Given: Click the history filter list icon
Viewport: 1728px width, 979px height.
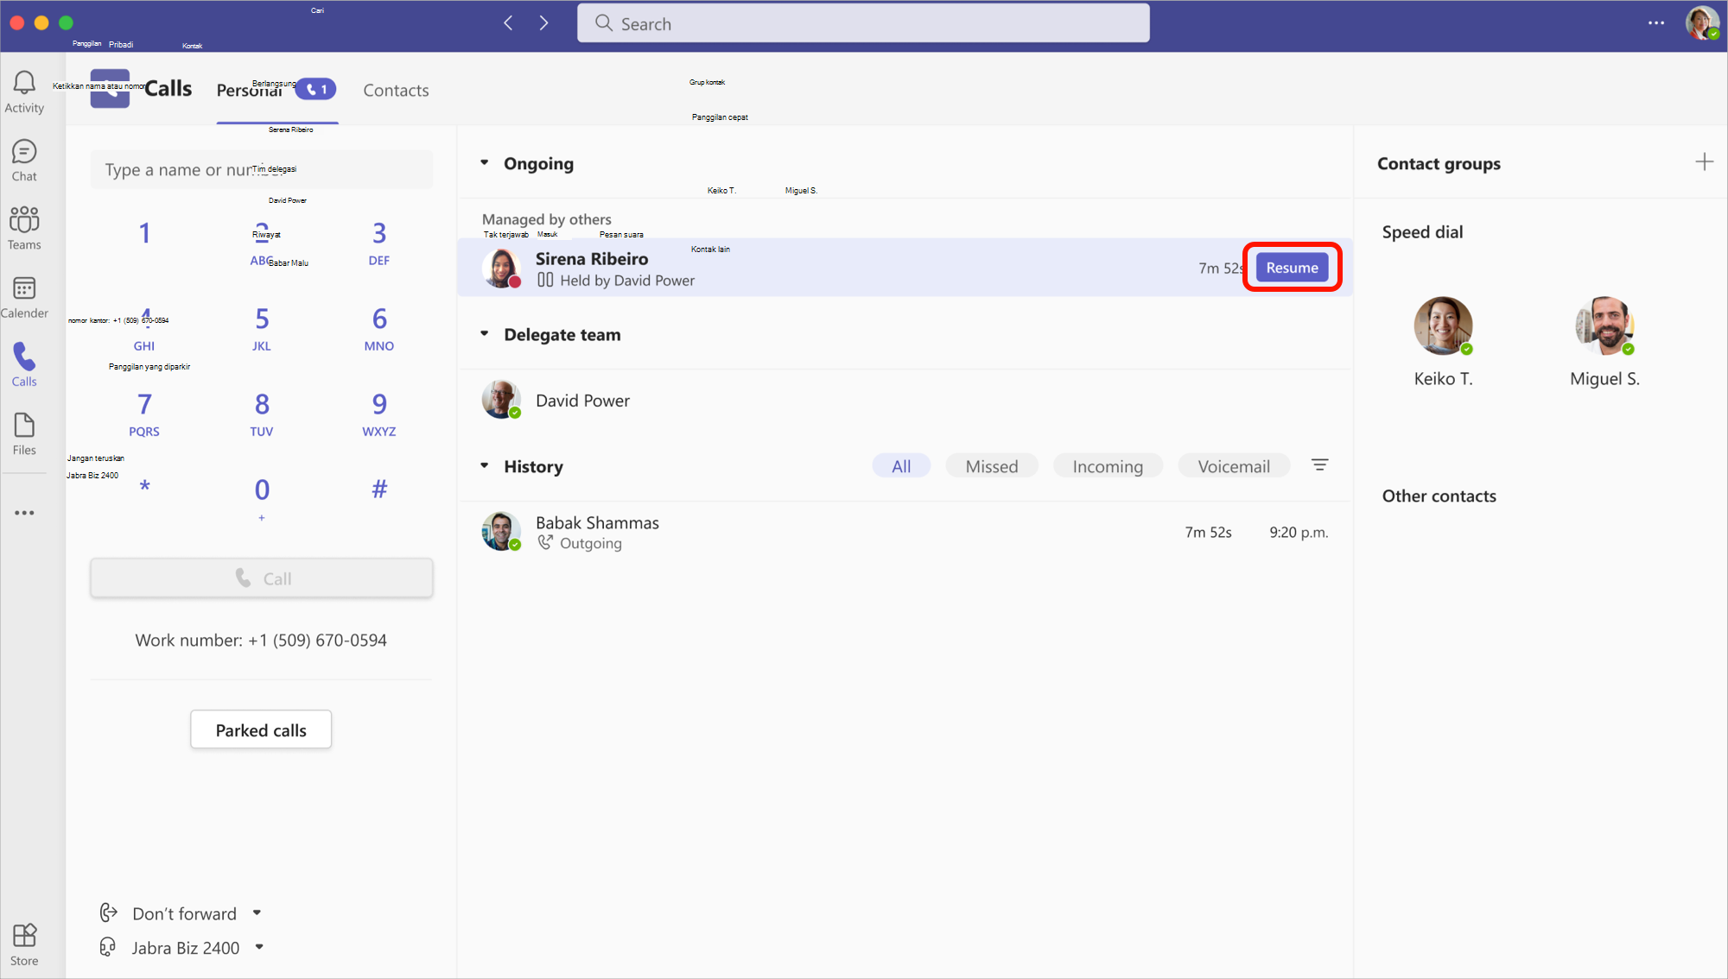Looking at the screenshot, I should pyautogui.click(x=1318, y=464).
